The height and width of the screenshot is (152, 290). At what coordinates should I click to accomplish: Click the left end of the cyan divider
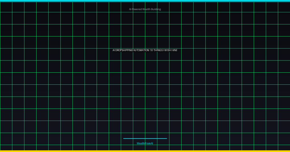click(124, 138)
